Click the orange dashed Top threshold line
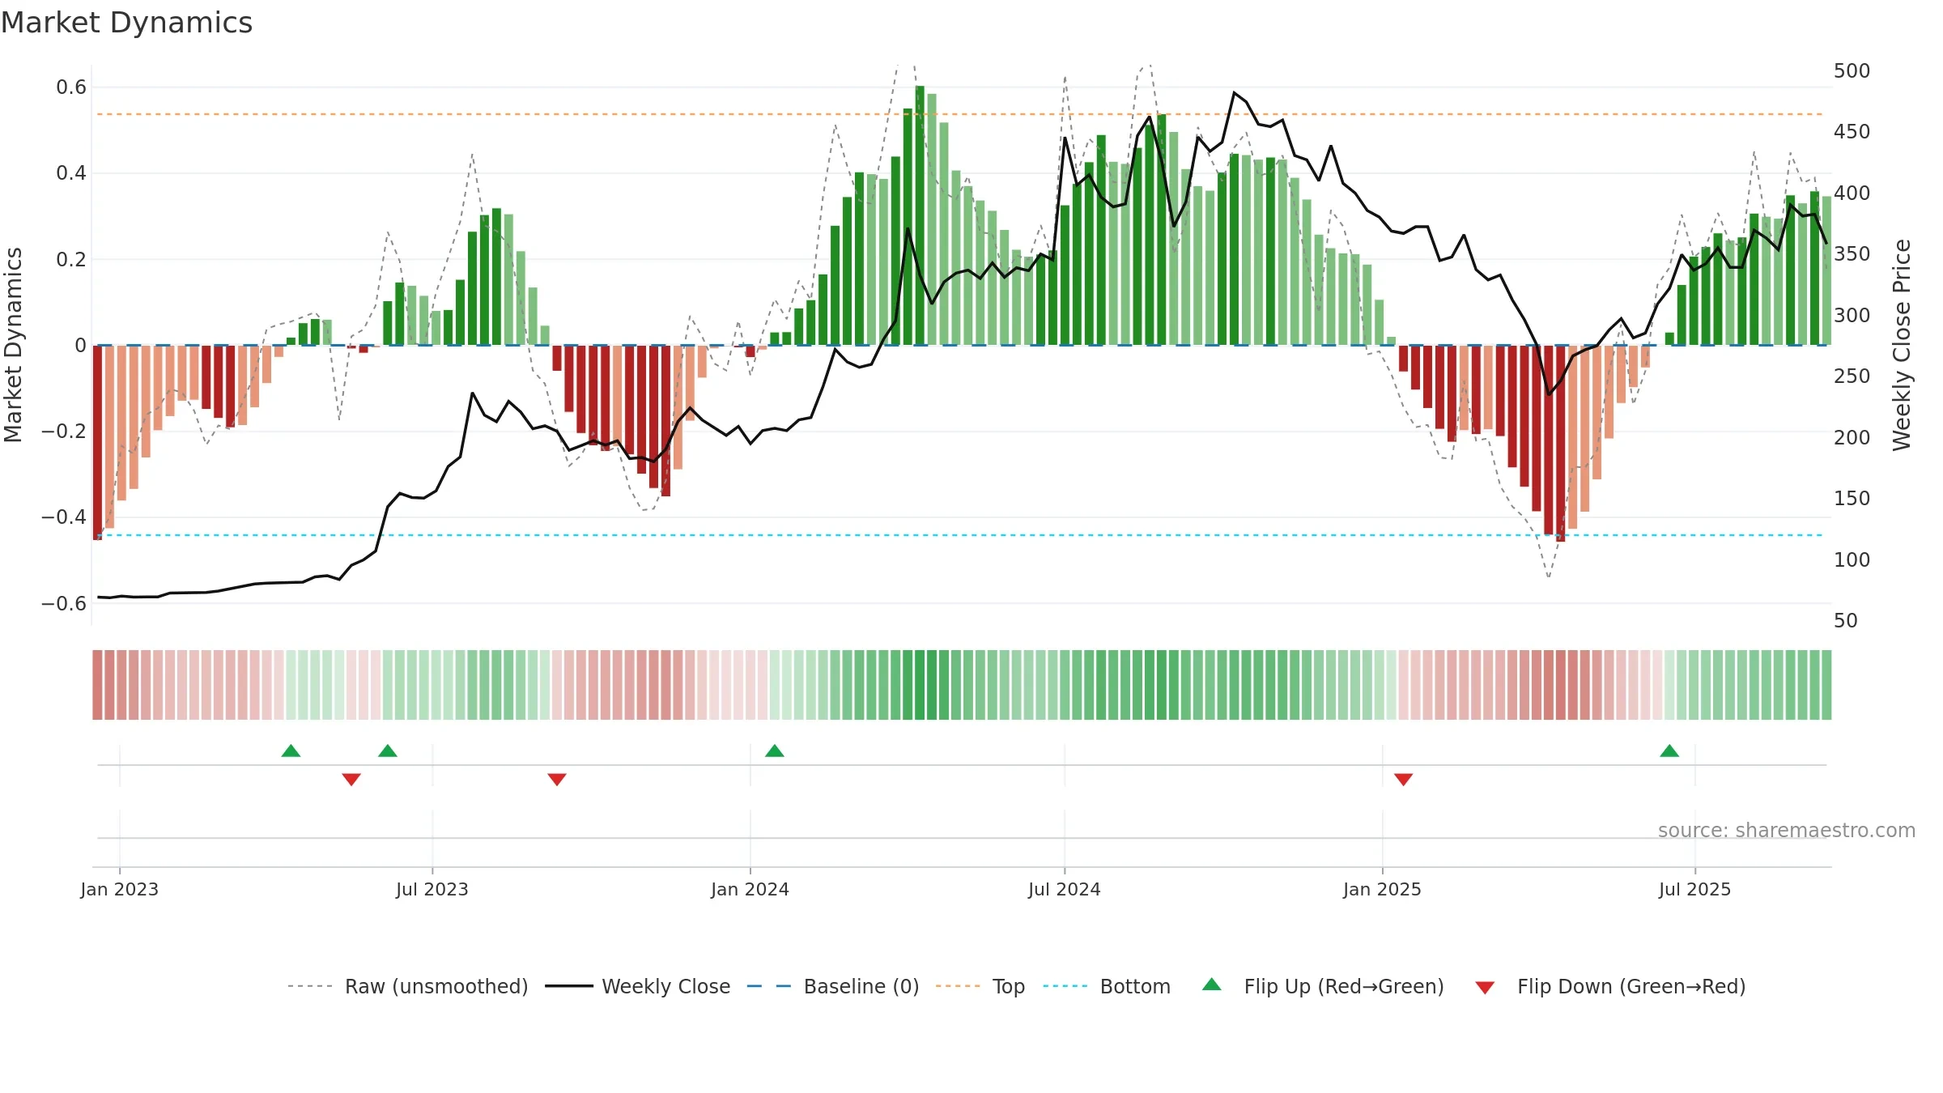 (961, 114)
